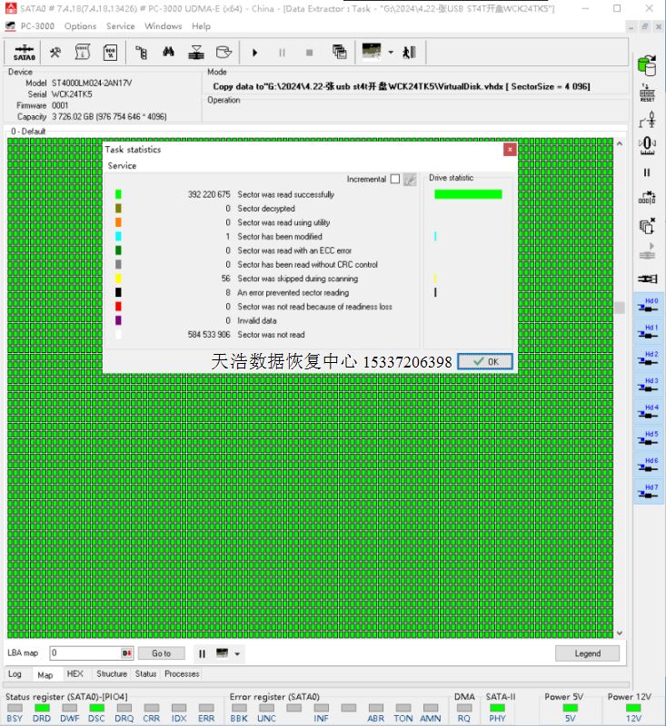Click the binoculars search icon
This screenshot has width=666, height=726.
coord(168,52)
